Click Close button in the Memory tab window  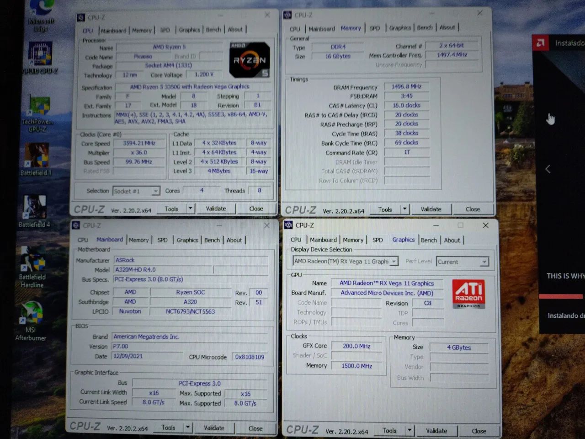pos(473,209)
